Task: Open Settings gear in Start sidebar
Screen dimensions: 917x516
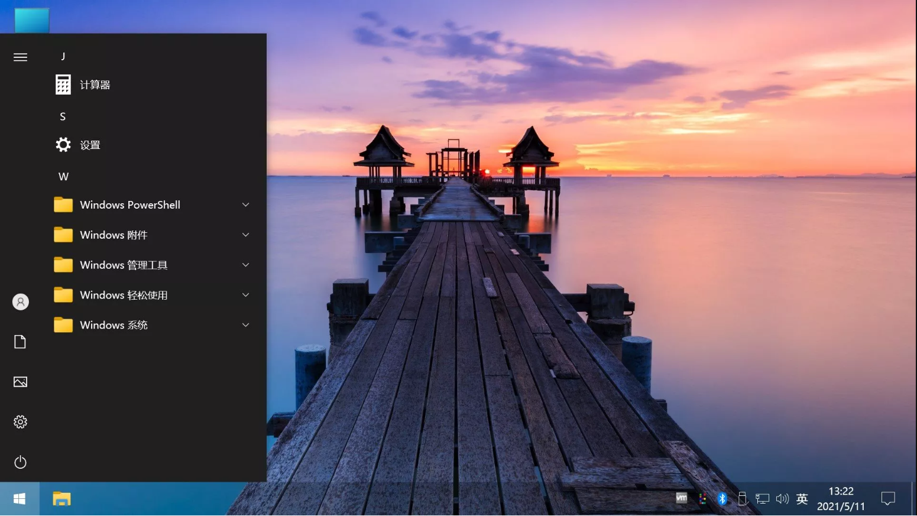Action: [x=20, y=422]
